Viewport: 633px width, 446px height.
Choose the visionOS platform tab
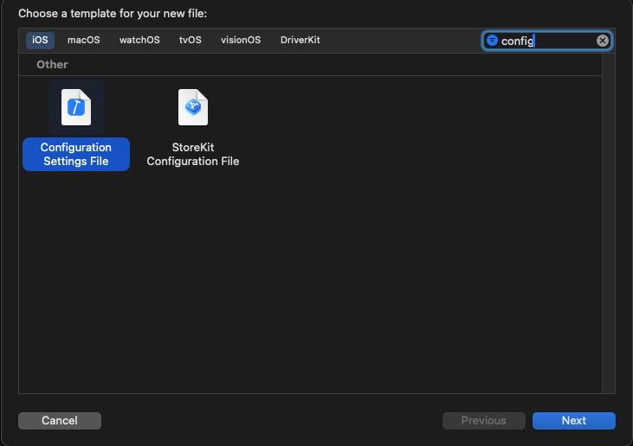pyautogui.click(x=241, y=41)
